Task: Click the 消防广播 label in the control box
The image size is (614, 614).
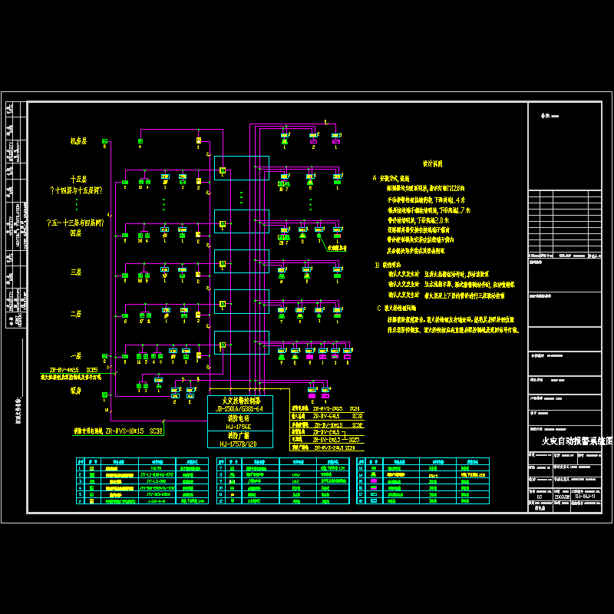Action: [x=239, y=435]
